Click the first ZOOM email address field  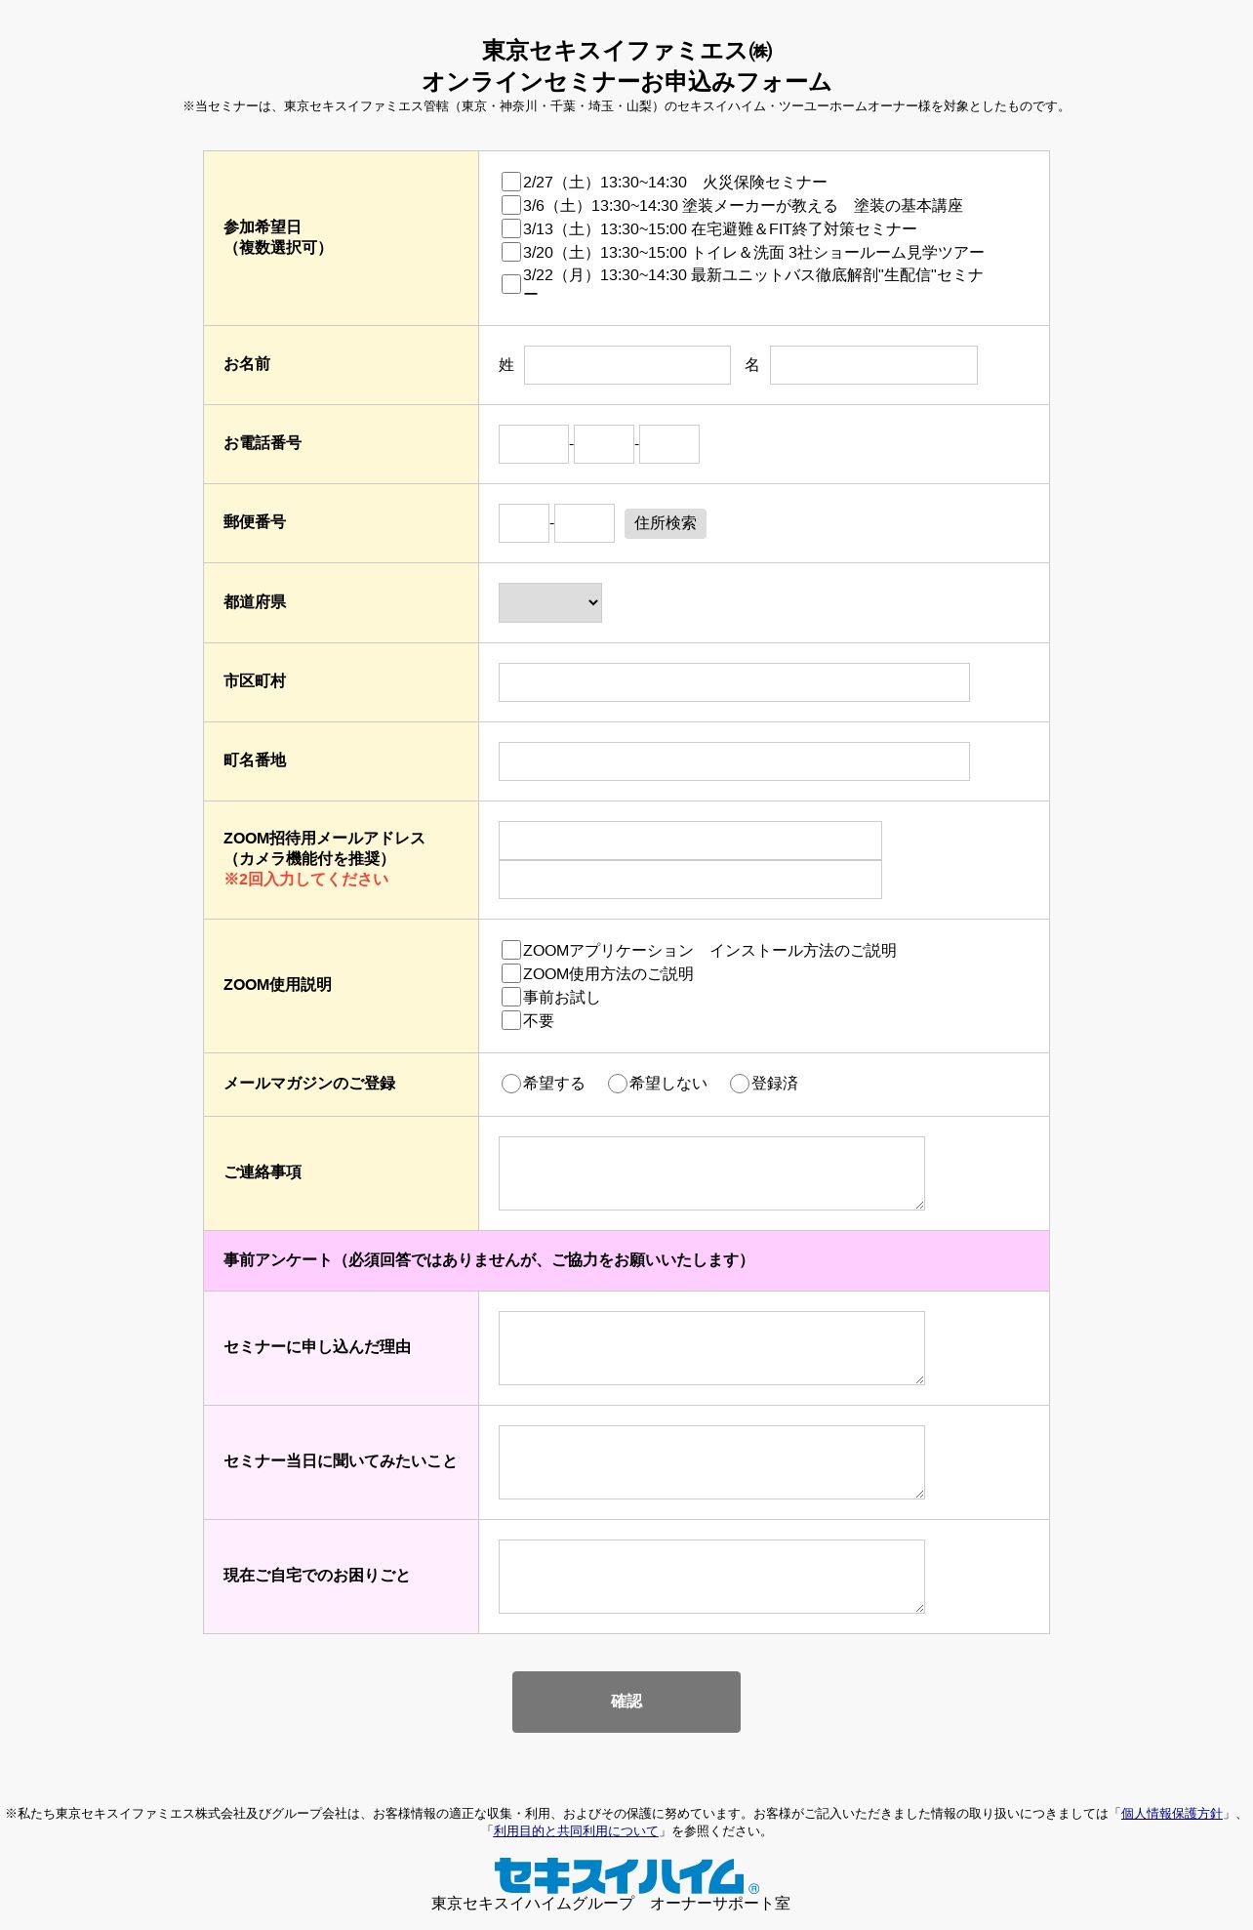pos(690,841)
